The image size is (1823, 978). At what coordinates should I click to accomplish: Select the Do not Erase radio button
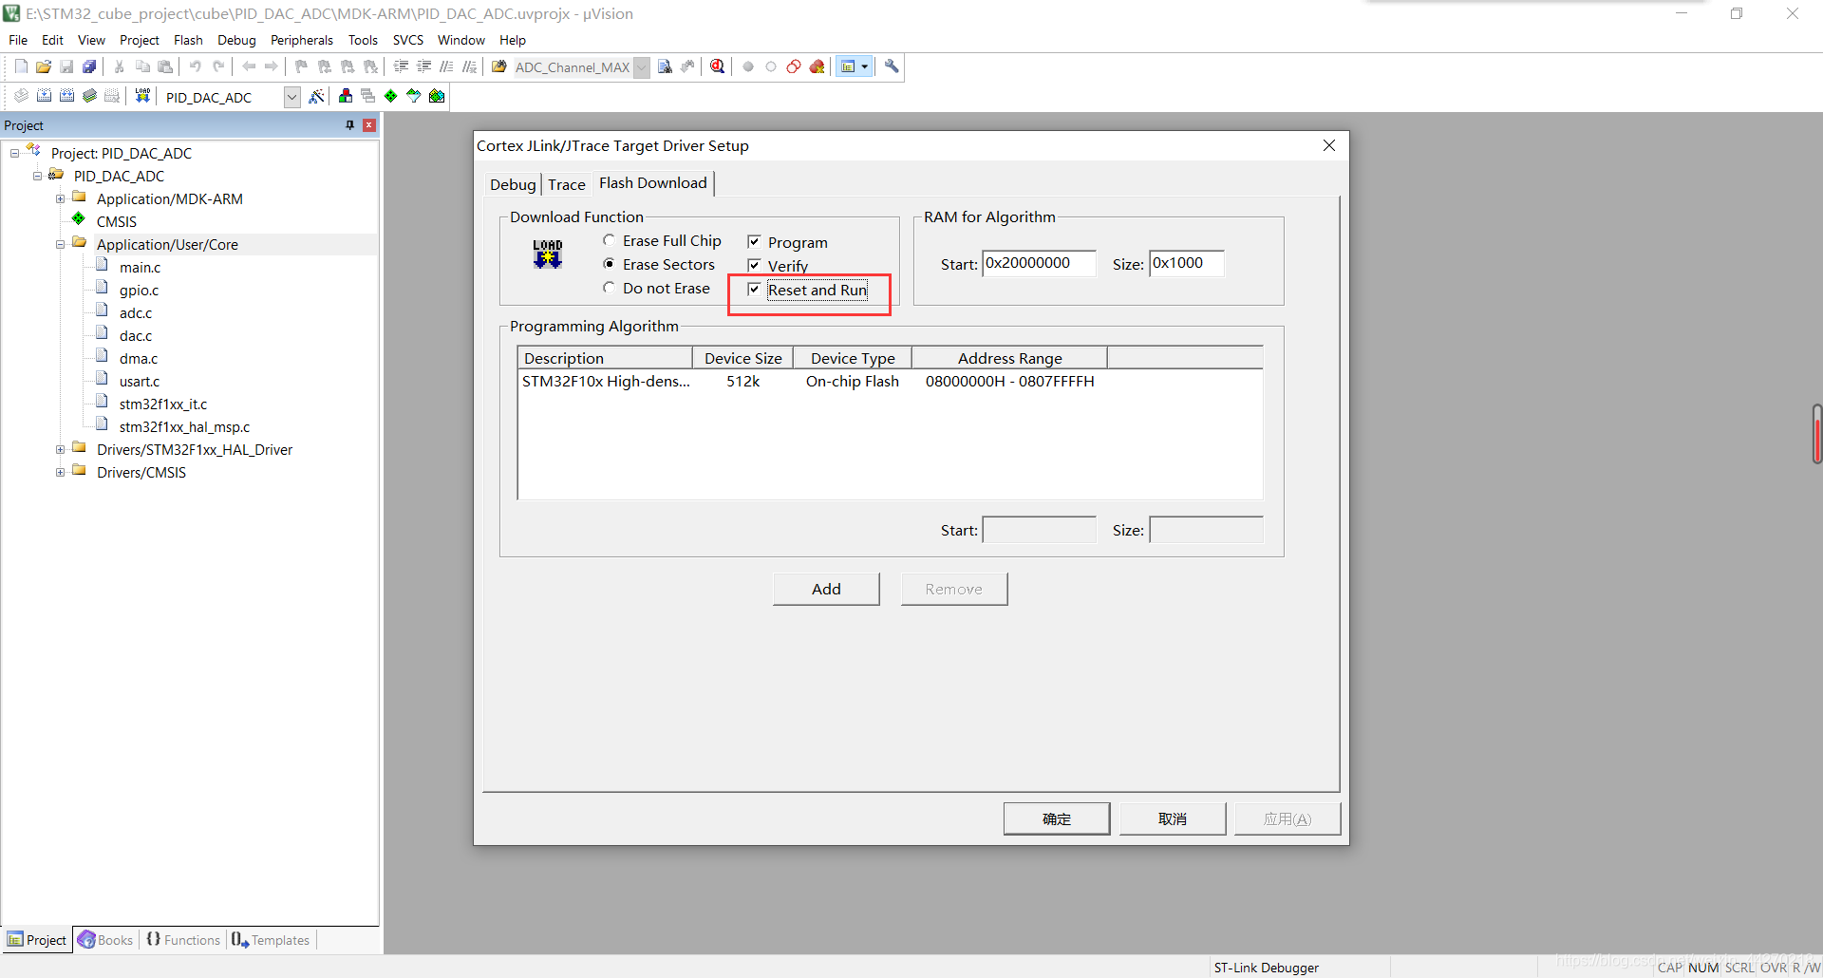609,288
